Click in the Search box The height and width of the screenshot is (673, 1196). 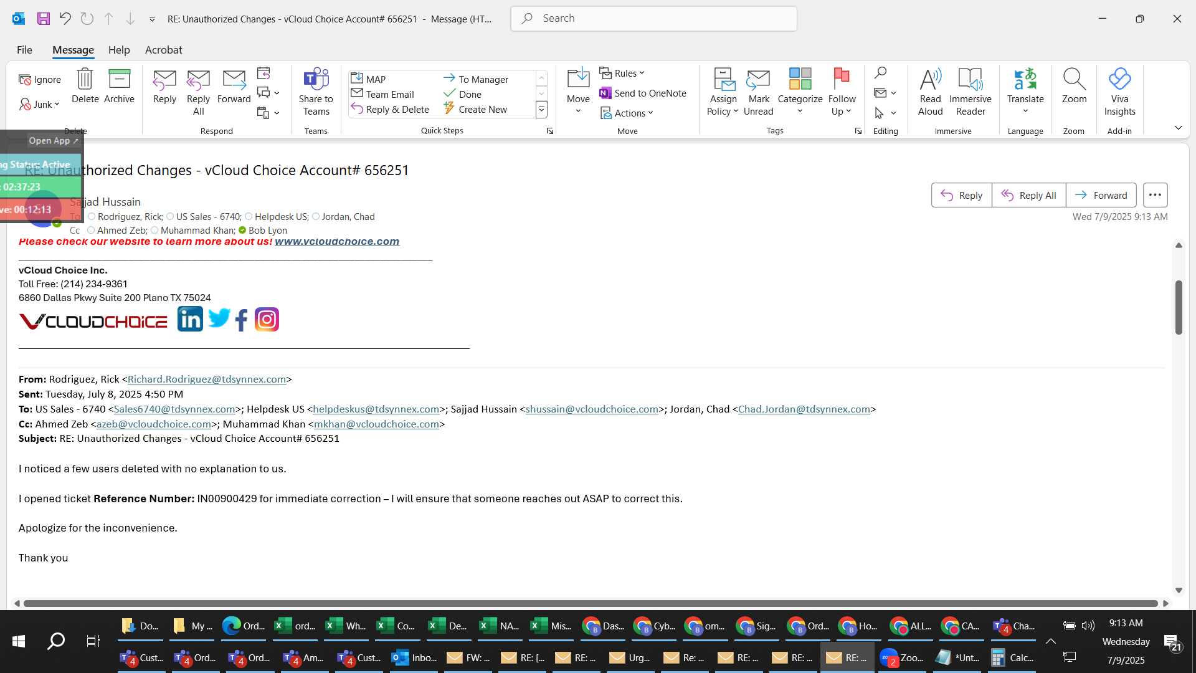[x=653, y=19]
